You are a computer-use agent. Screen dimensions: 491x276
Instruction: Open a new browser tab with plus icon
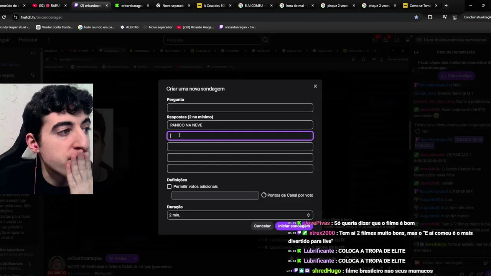(x=446, y=6)
